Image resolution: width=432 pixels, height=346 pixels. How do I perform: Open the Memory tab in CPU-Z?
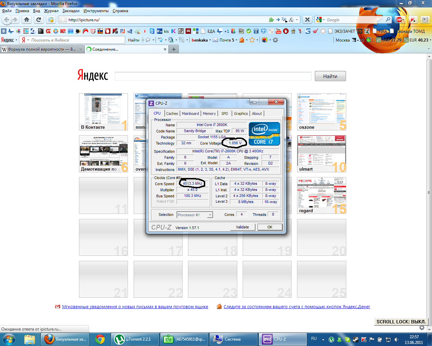[x=209, y=114]
